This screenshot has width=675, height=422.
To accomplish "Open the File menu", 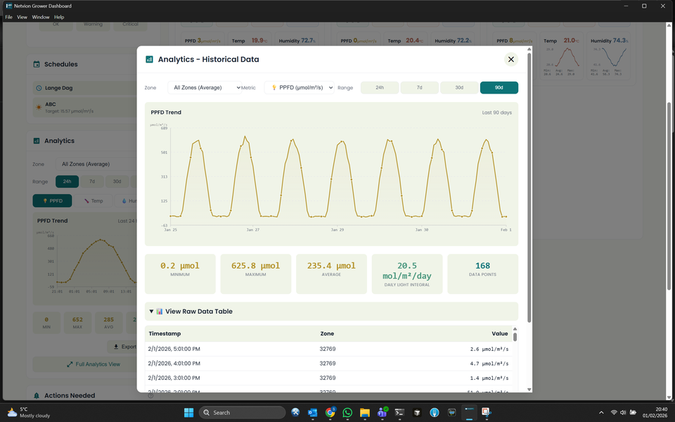I will click(8, 17).
